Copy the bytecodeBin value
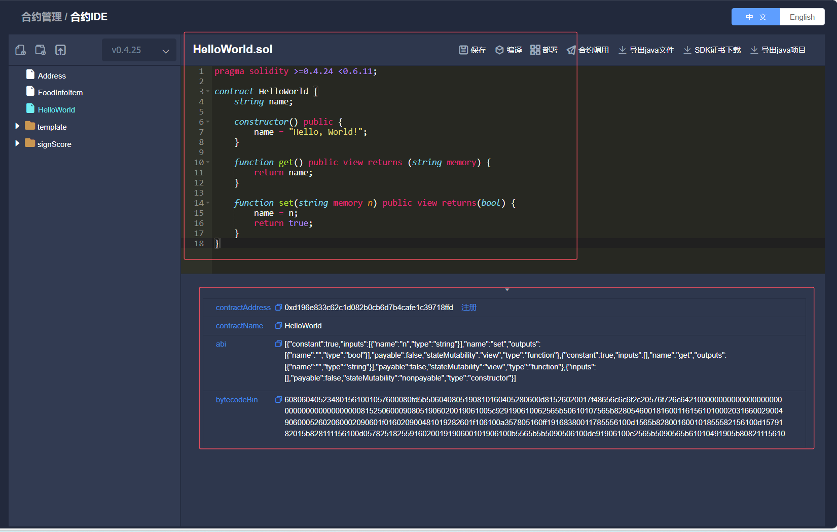The height and width of the screenshot is (532, 837). pyautogui.click(x=278, y=400)
